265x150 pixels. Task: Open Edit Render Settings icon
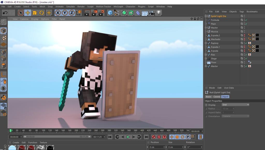pyautogui.click(x=101, y=13)
